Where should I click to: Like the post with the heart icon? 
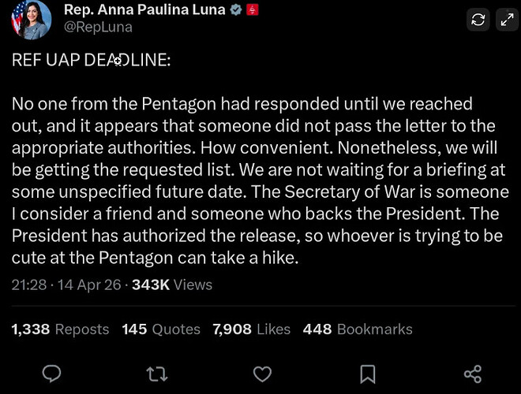tap(262, 373)
